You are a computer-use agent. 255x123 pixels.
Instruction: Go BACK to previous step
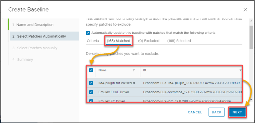coord(216,112)
